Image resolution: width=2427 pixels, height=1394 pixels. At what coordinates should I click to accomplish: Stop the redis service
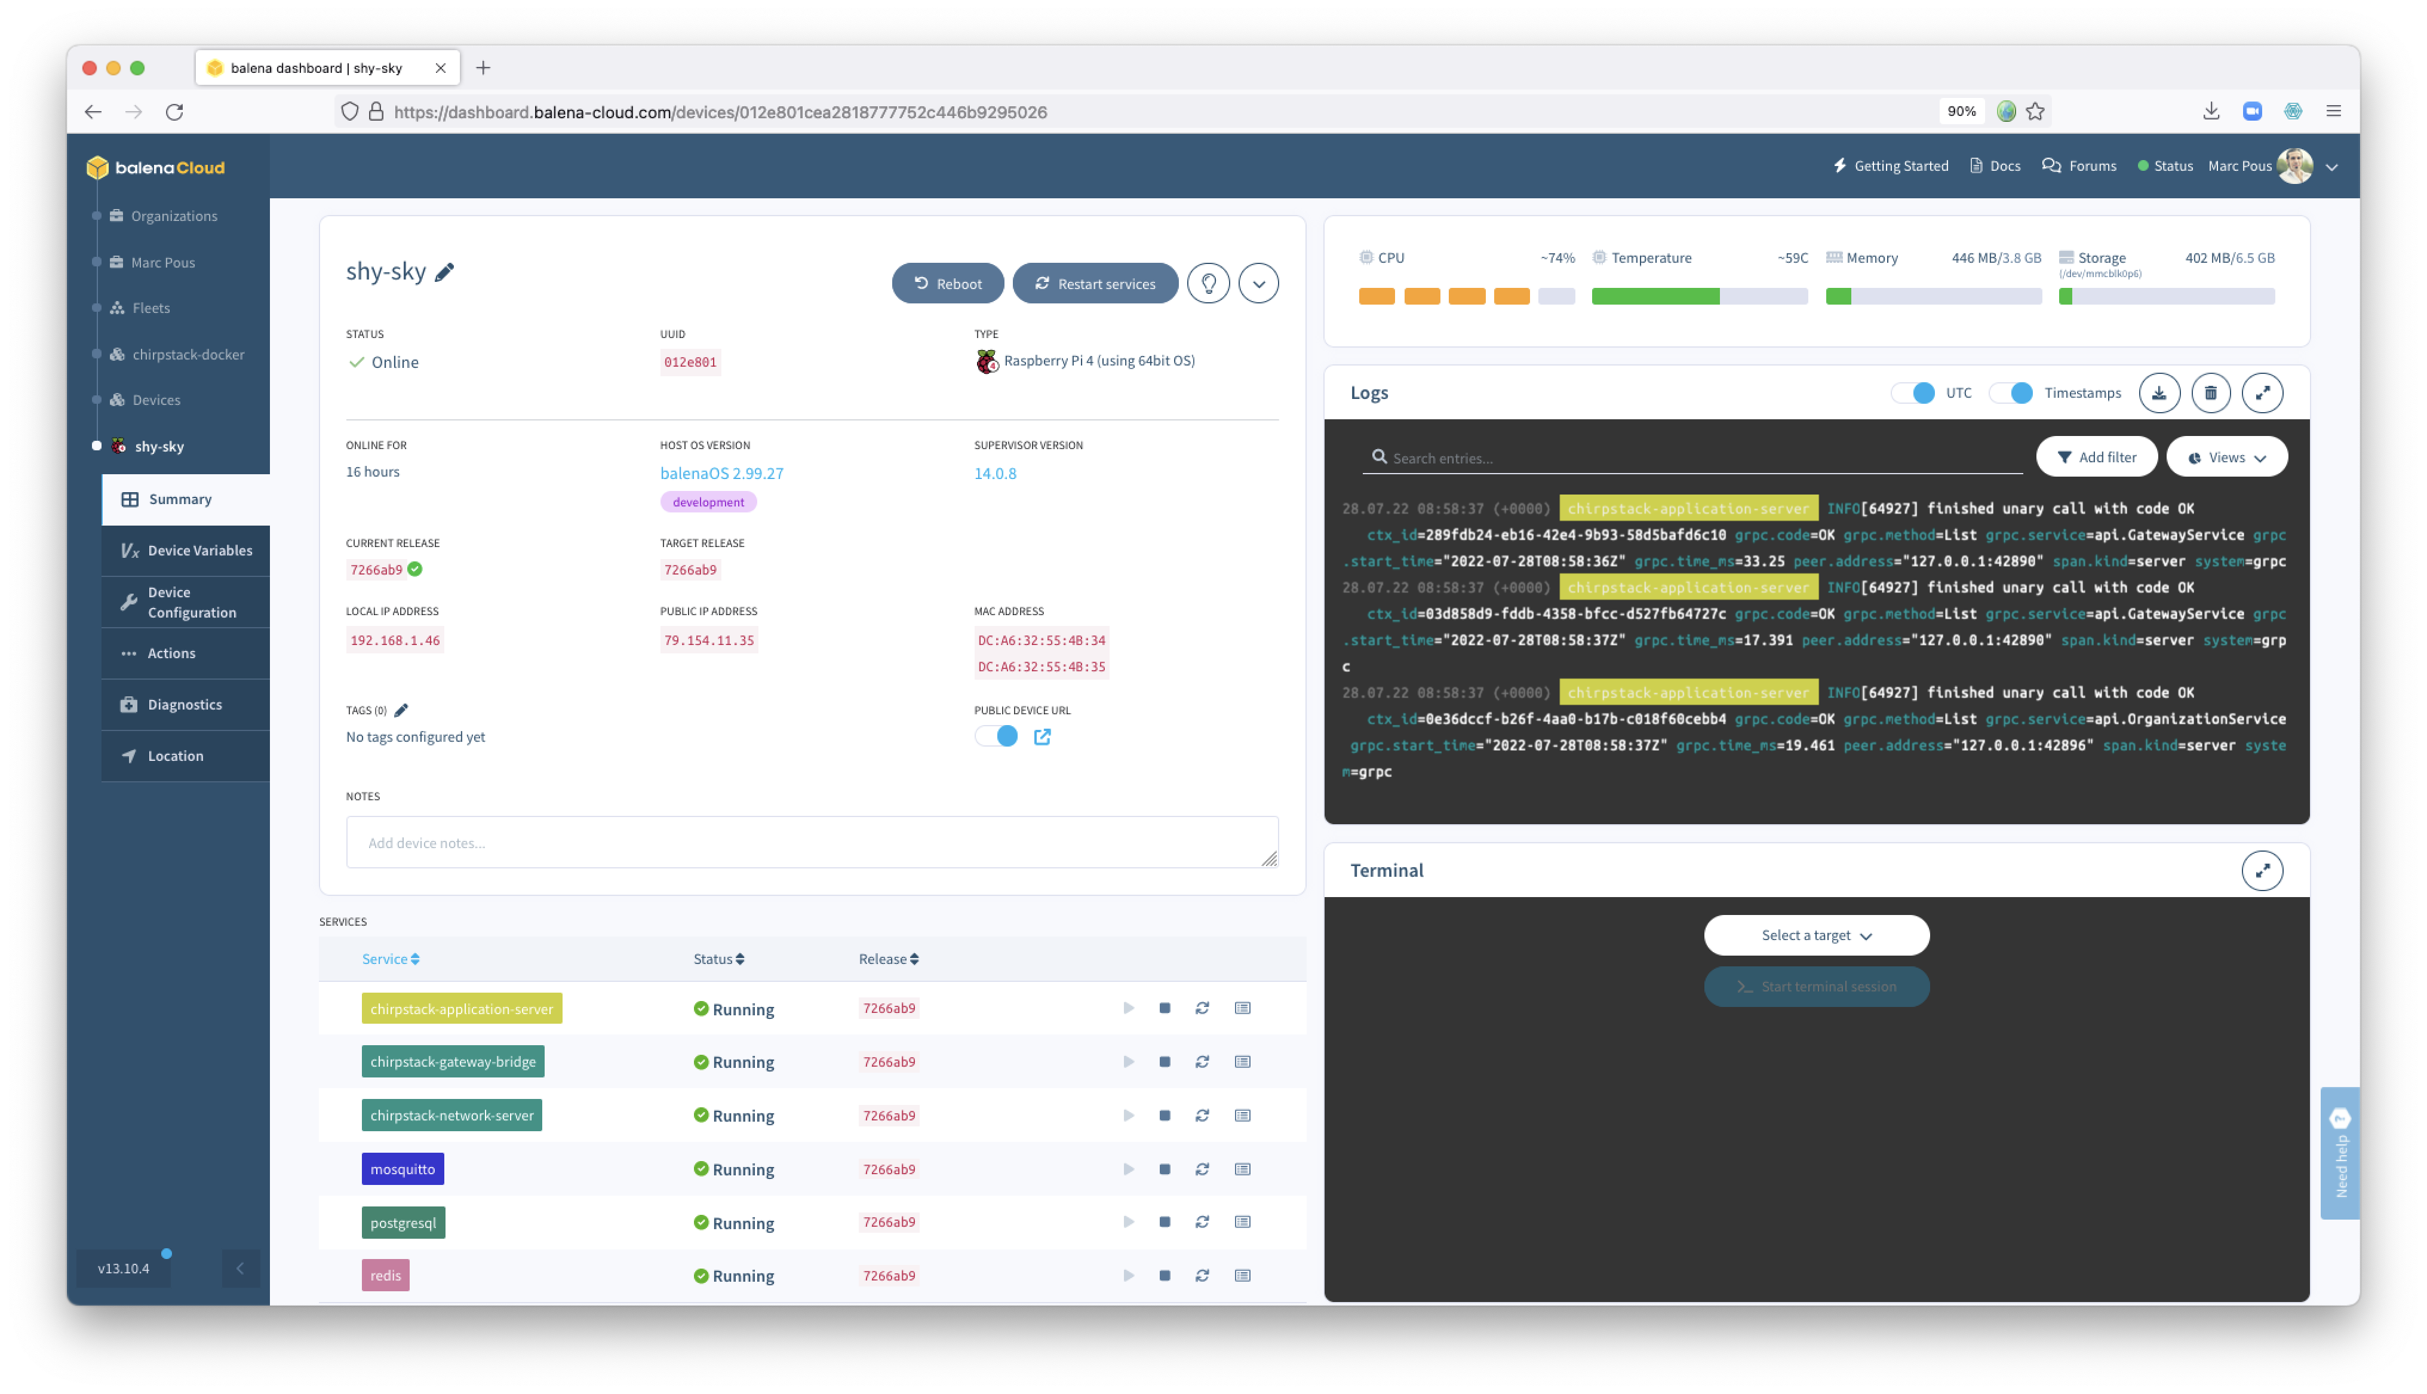pyautogui.click(x=1165, y=1275)
